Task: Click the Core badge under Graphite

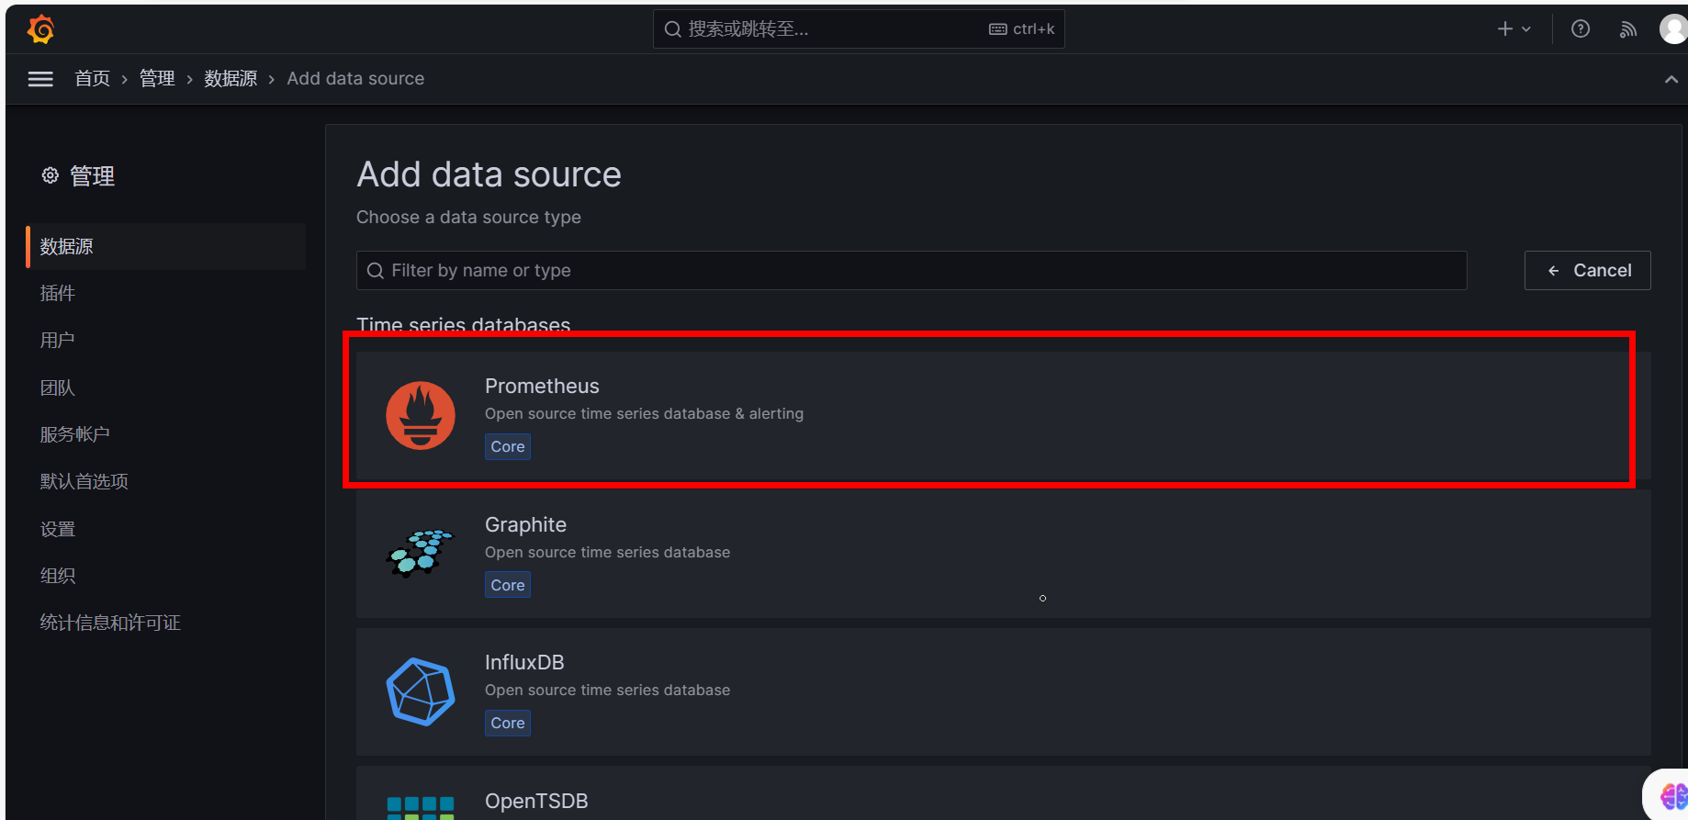Action: click(508, 585)
